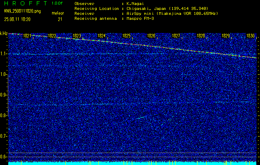Click the Receiving Location label

click(97, 8)
